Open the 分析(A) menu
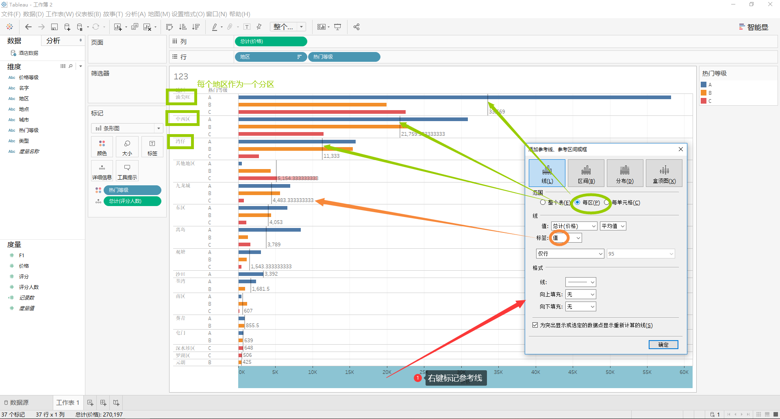The image size is (780, 419). tap(135, 14)
